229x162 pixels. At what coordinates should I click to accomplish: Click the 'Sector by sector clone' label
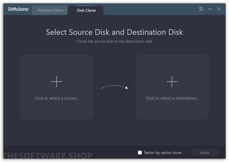[162, 153]
